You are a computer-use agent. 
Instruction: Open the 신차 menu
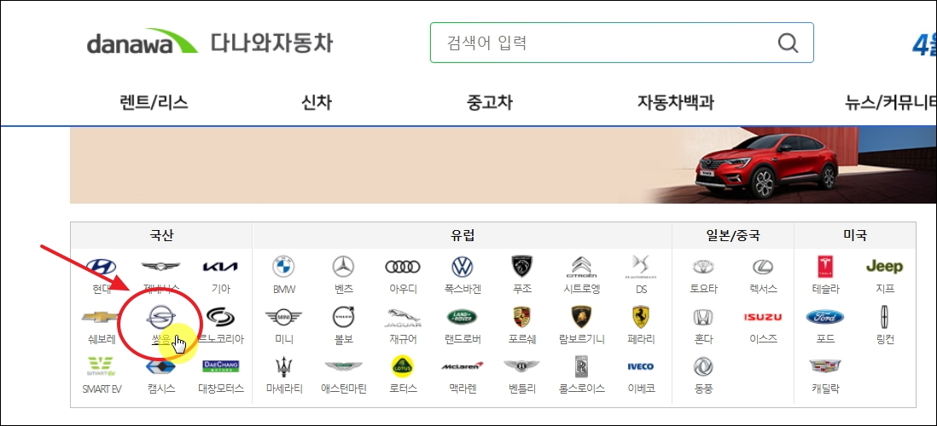click(316, 102)
